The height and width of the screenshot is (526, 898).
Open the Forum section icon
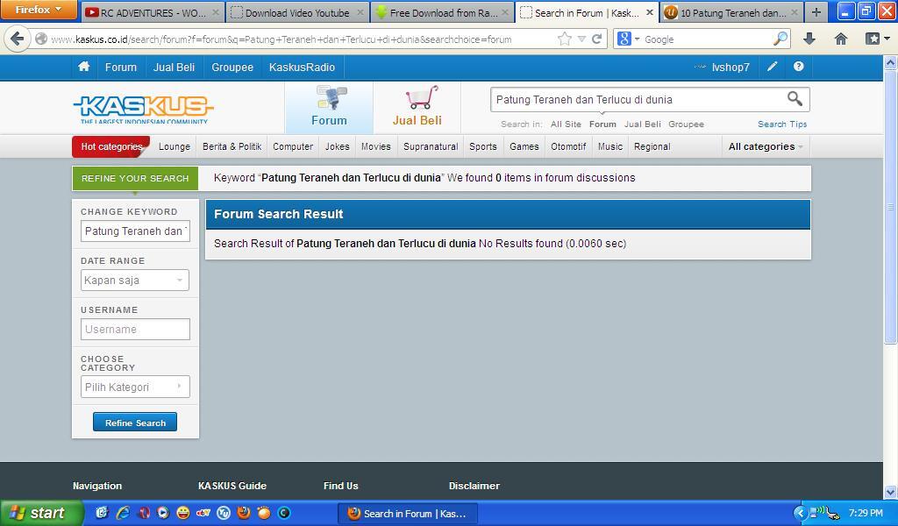point(330,107)
